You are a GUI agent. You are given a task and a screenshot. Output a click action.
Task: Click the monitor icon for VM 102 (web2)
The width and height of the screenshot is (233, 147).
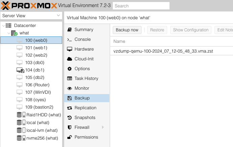[20, 55]
